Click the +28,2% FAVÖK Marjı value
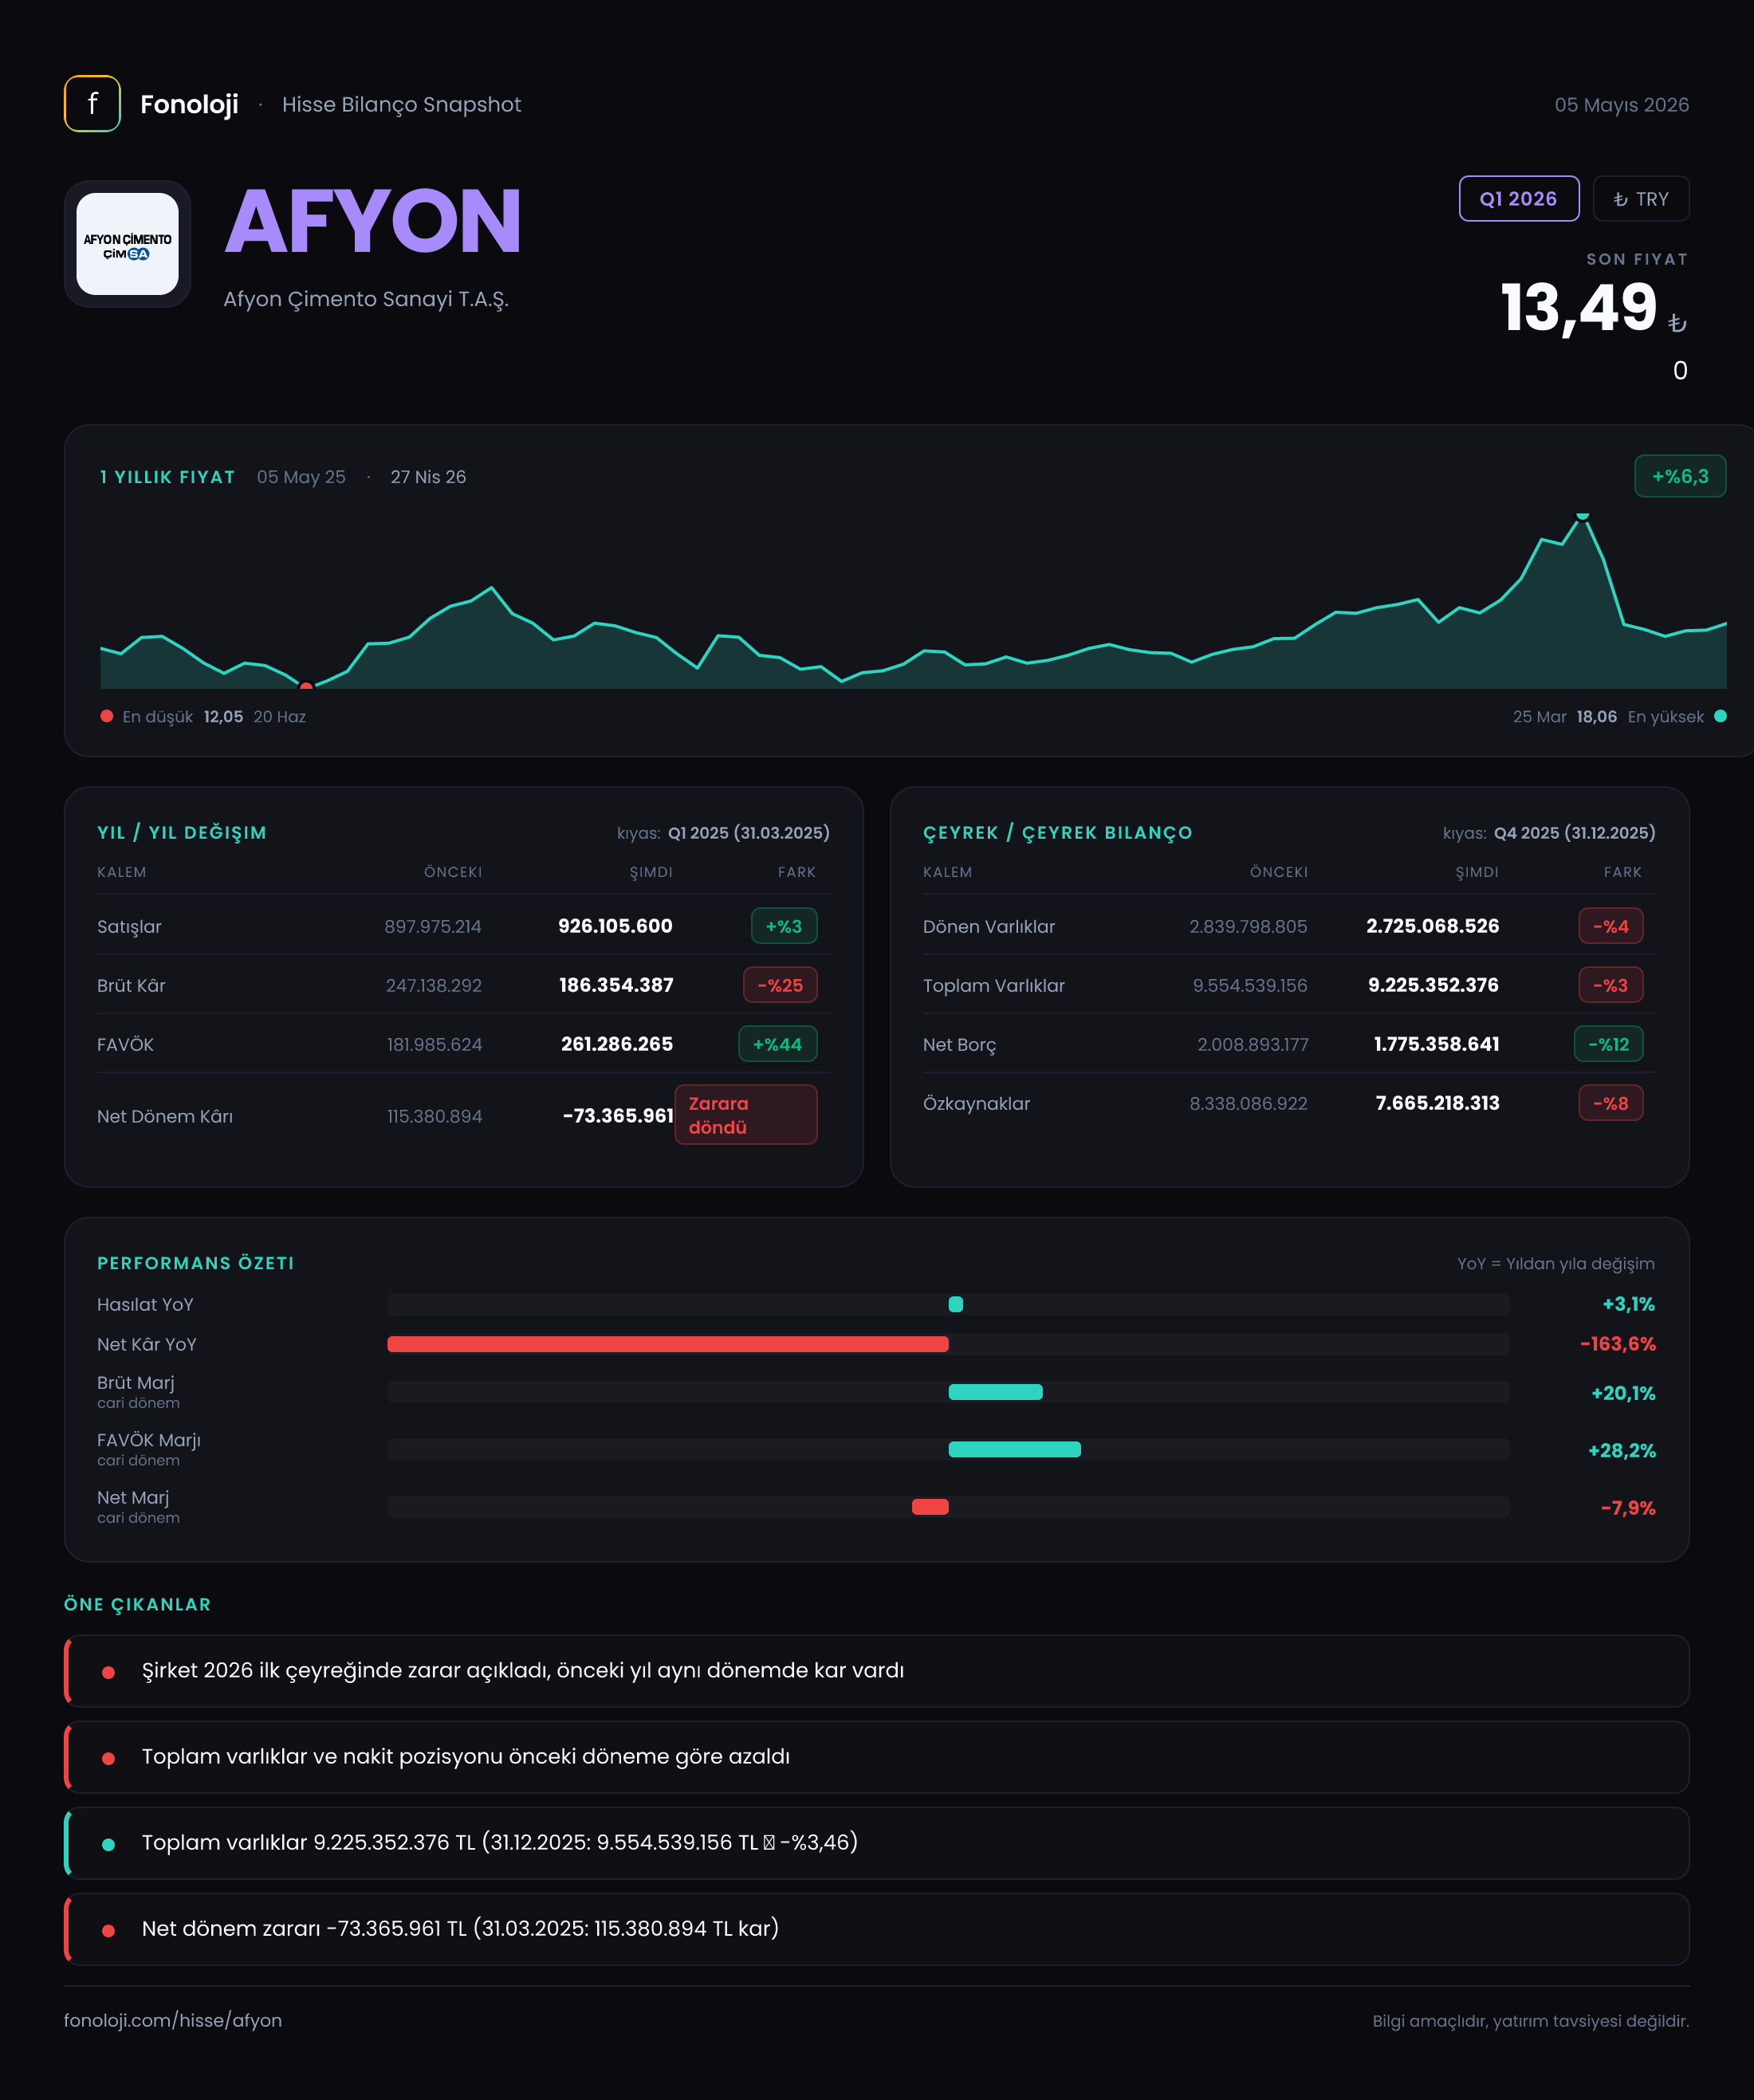 pos(1621,1450)
